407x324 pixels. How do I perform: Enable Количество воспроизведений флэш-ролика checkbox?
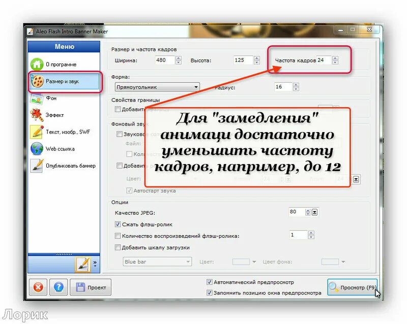click(x=118, y=236)
